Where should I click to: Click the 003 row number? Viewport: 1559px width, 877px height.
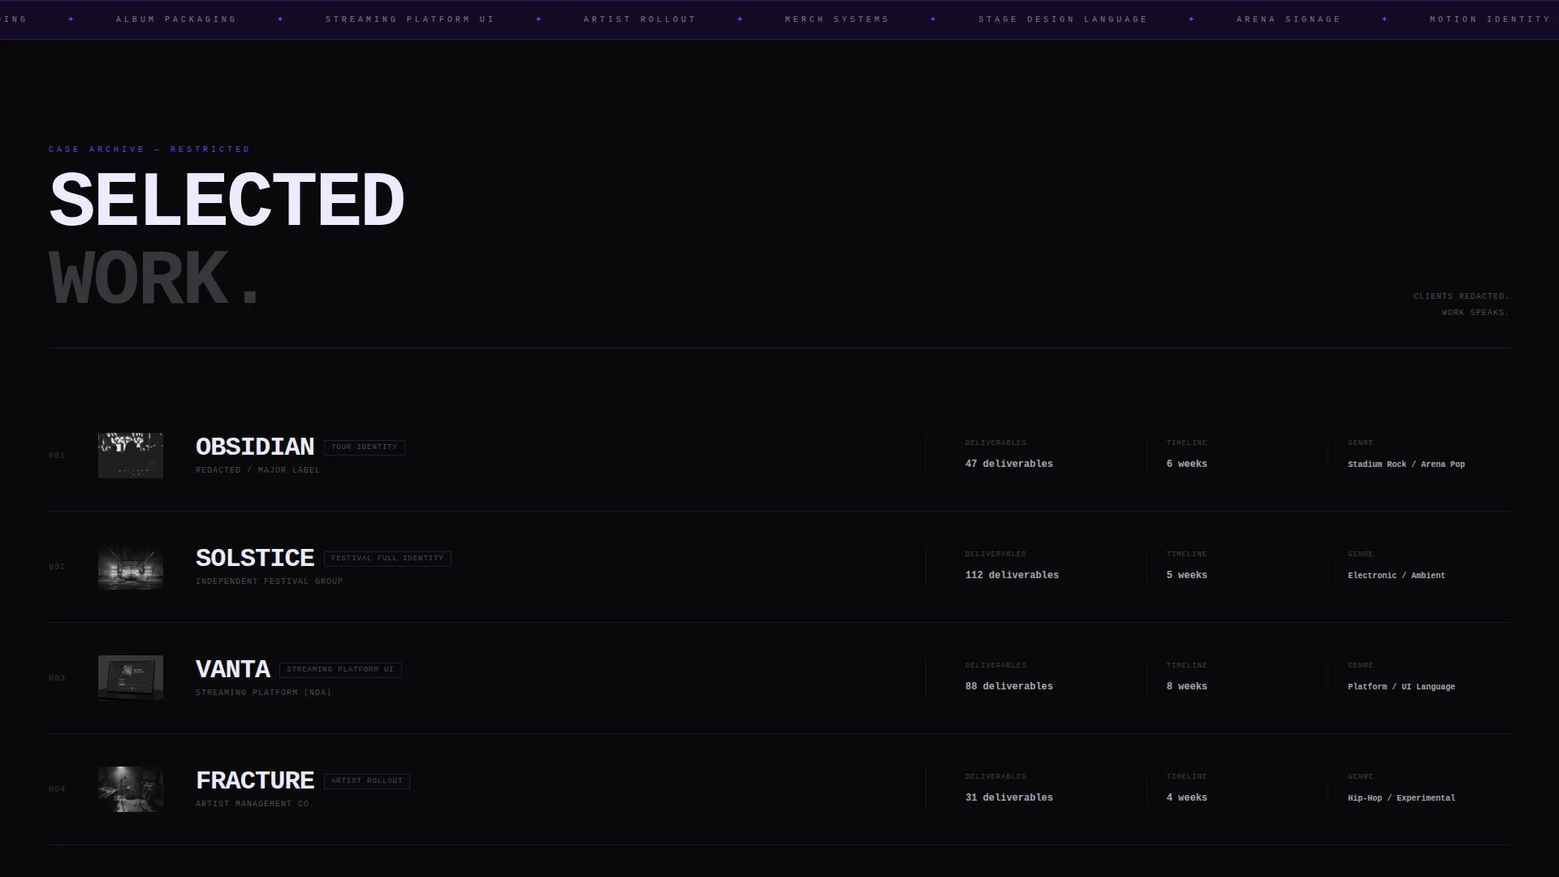point(57,678)
